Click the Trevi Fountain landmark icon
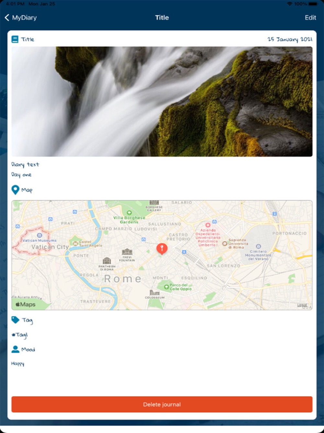This screenshot has height=433, width=324. click(127, 252)
